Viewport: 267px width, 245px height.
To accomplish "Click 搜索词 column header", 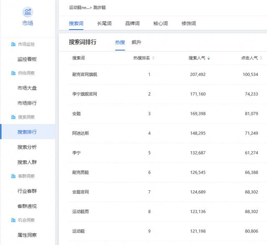I will coord(78,58).
